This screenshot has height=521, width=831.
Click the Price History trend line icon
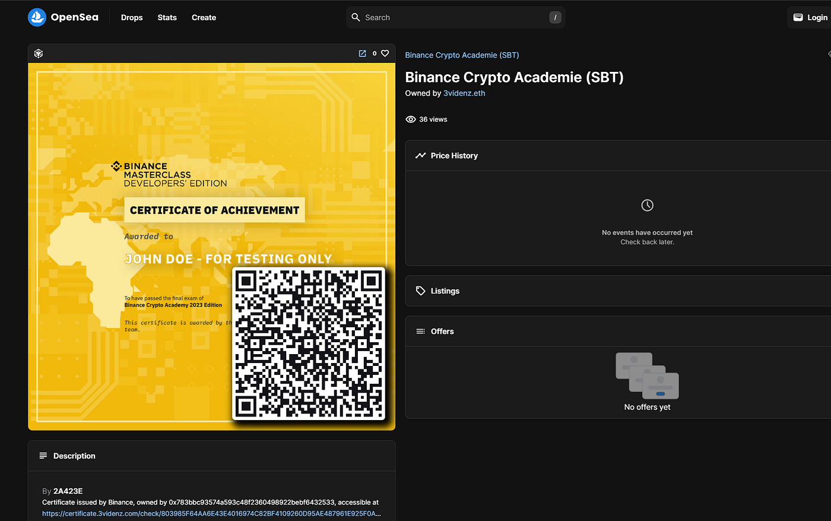pyautogui.click(x=420, y=156)
